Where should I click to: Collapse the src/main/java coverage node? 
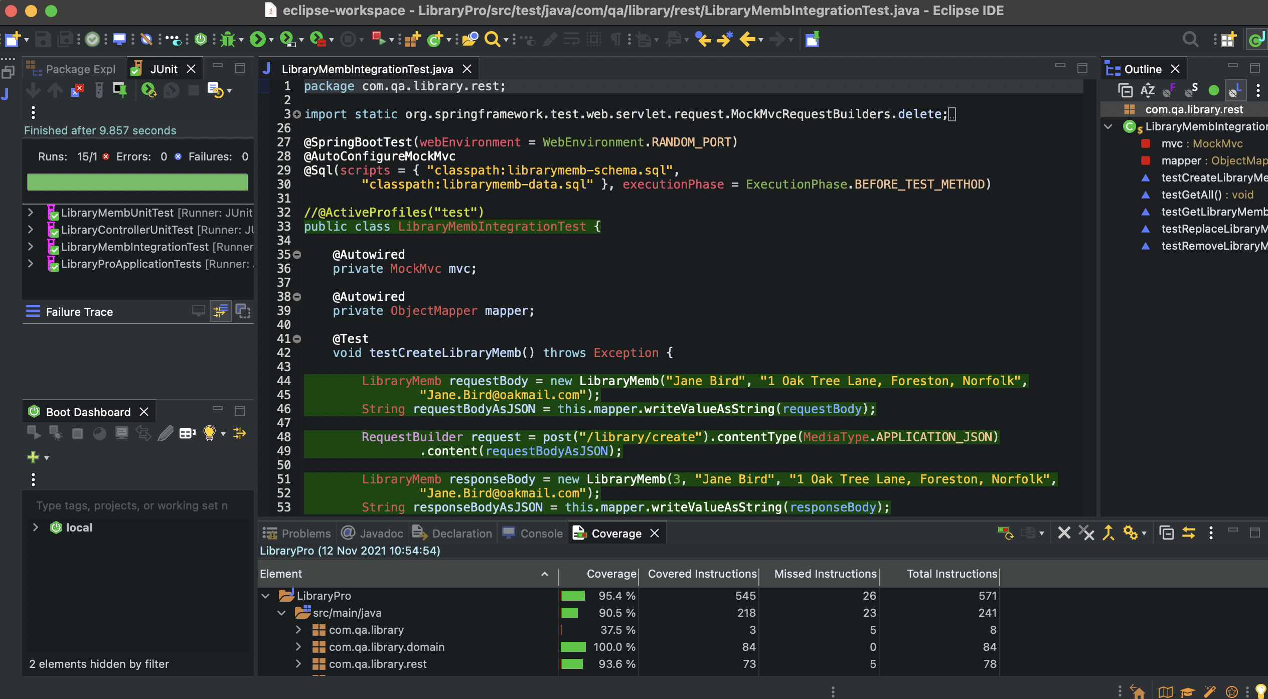(282, 613)
